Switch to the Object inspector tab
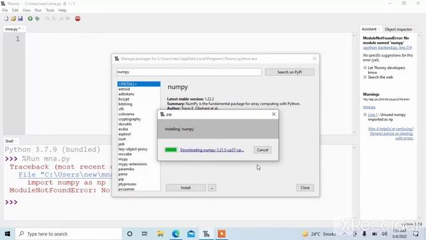The width and height of the screenshot is (426, 240). pyautogui.click(x=398, y=29)
